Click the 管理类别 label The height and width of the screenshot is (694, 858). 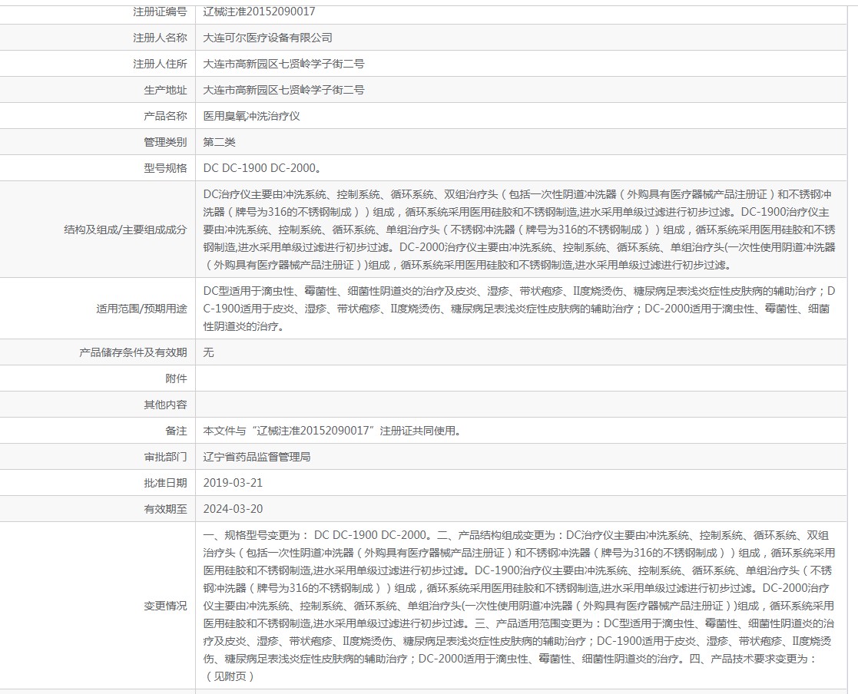pyautogui.click(x=165, y=142)
